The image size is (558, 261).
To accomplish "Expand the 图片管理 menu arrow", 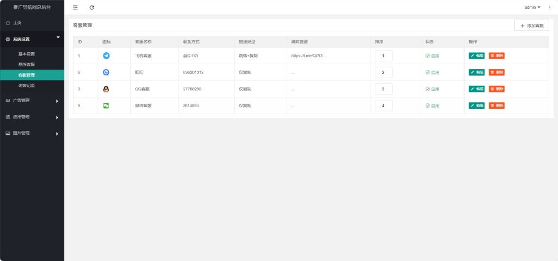I will coord(57,134).
